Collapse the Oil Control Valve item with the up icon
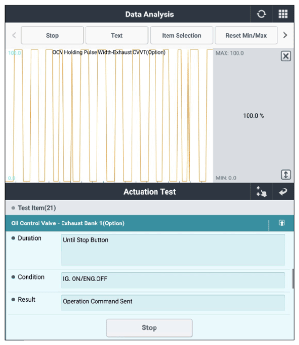This screenshot has height=345, width=299. pyautogui.click(x=282, y=223)
